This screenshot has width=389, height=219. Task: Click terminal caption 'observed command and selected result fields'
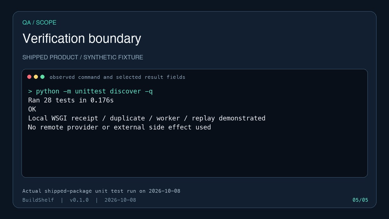point(117,77)
